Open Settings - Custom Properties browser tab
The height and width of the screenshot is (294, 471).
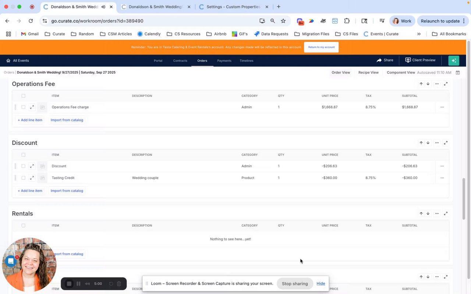[x=234, y=7]
